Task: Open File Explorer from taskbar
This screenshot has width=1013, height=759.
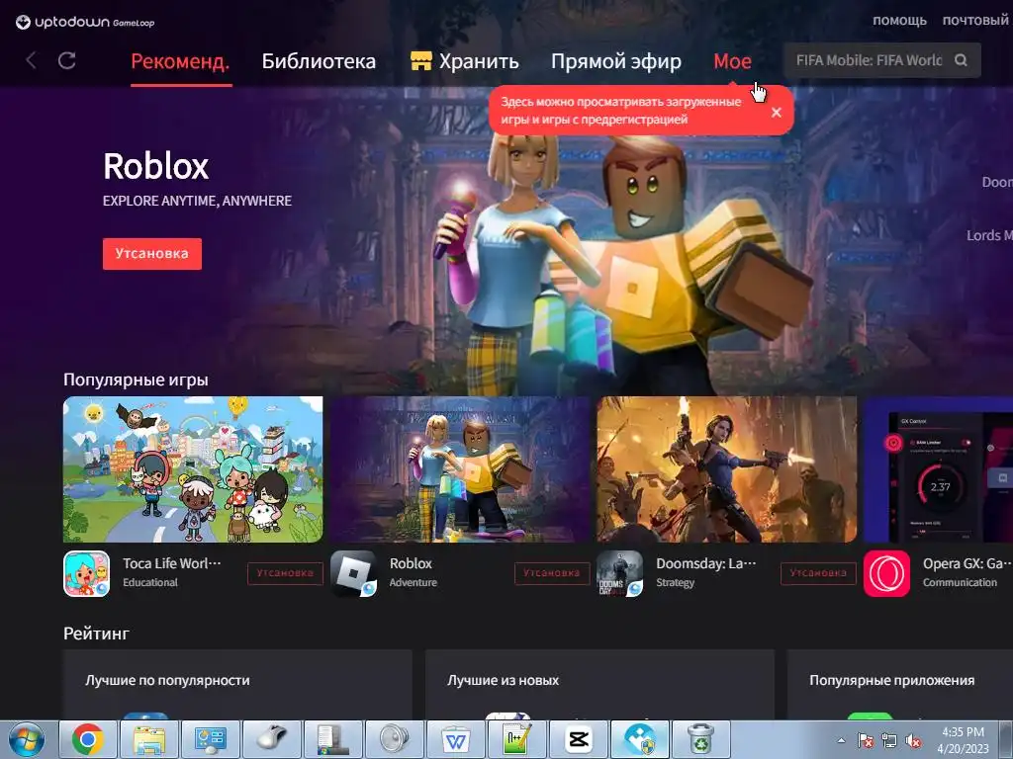Action: click(149, 739)
